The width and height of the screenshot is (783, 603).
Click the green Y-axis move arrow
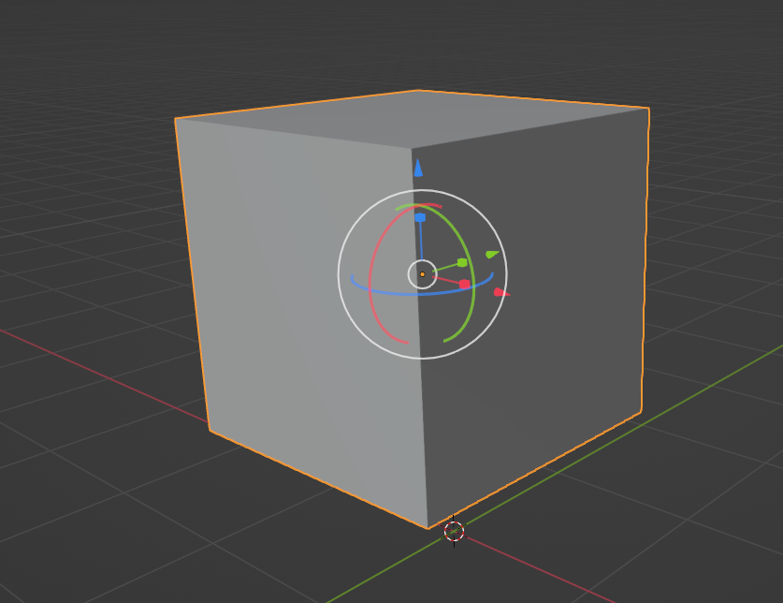click(x=492, y=255)
